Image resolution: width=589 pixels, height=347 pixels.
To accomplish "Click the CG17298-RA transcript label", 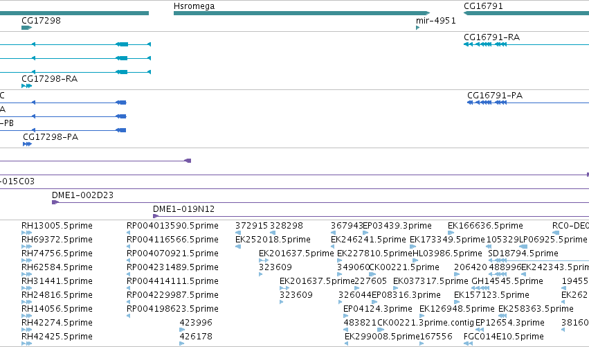I will click(50, 78).
